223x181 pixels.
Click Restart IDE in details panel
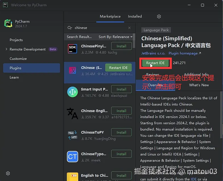tap(155, 63)
